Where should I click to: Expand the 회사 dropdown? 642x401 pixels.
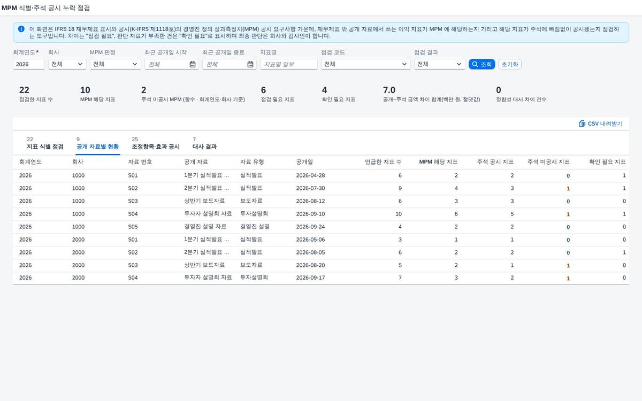click(x=81, y=64)
